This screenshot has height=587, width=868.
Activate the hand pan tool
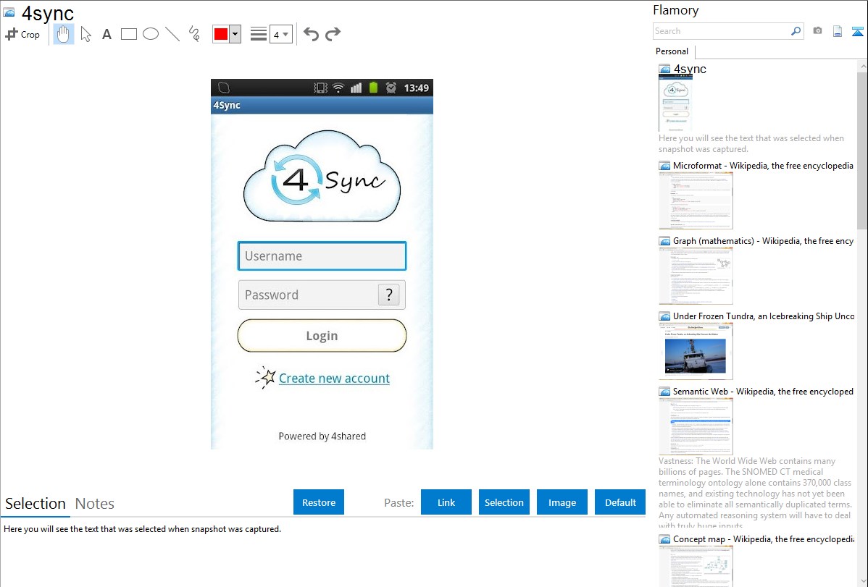pos(64,34)
